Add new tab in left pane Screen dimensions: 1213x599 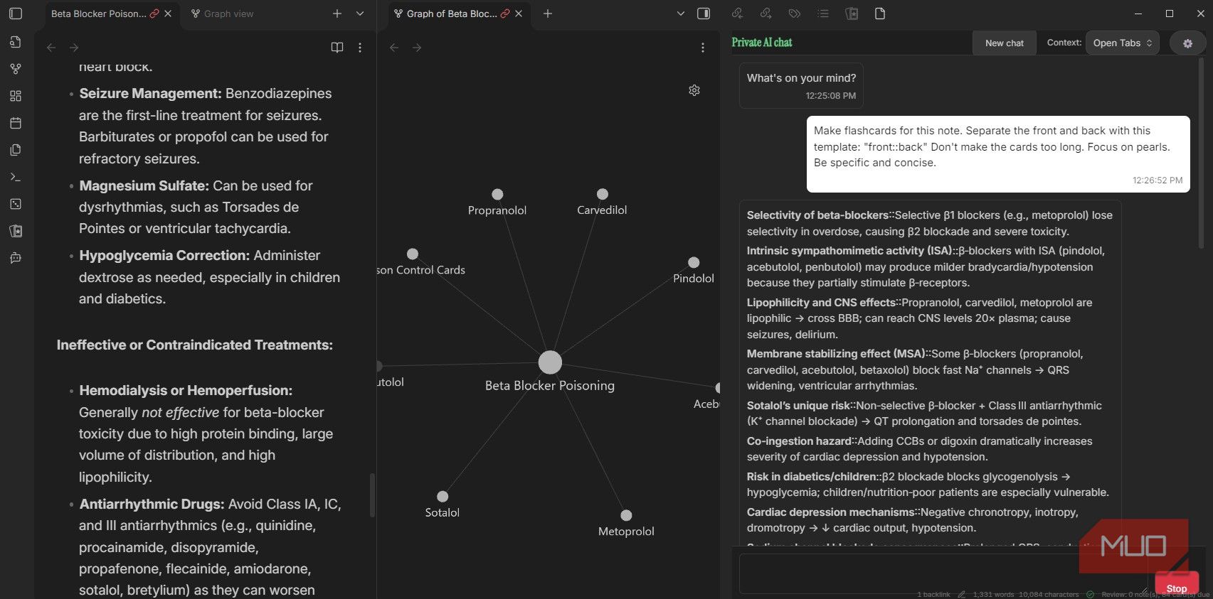(x=337, y=14)
